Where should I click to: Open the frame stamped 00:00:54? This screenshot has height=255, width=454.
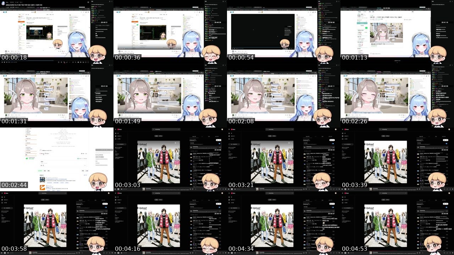click(x=284, y=32)
